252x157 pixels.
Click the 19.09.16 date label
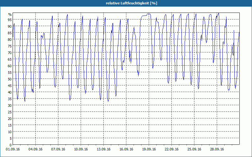[x=149, y=149]
